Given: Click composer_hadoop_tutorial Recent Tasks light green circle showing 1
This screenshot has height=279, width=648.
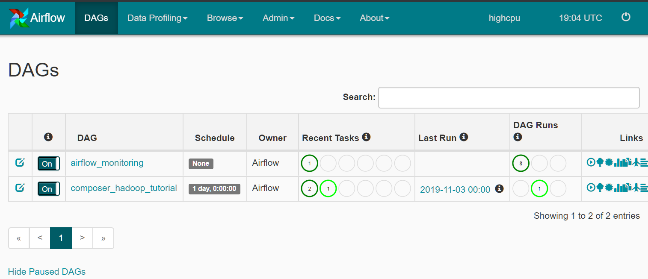Looking at the screenshot, I should coord(328,188).
